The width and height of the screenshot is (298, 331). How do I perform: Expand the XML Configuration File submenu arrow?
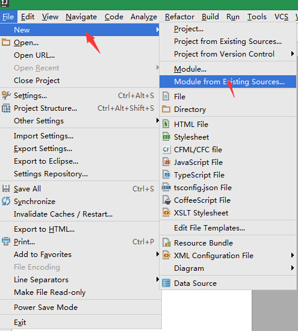(x=293, y=255)
